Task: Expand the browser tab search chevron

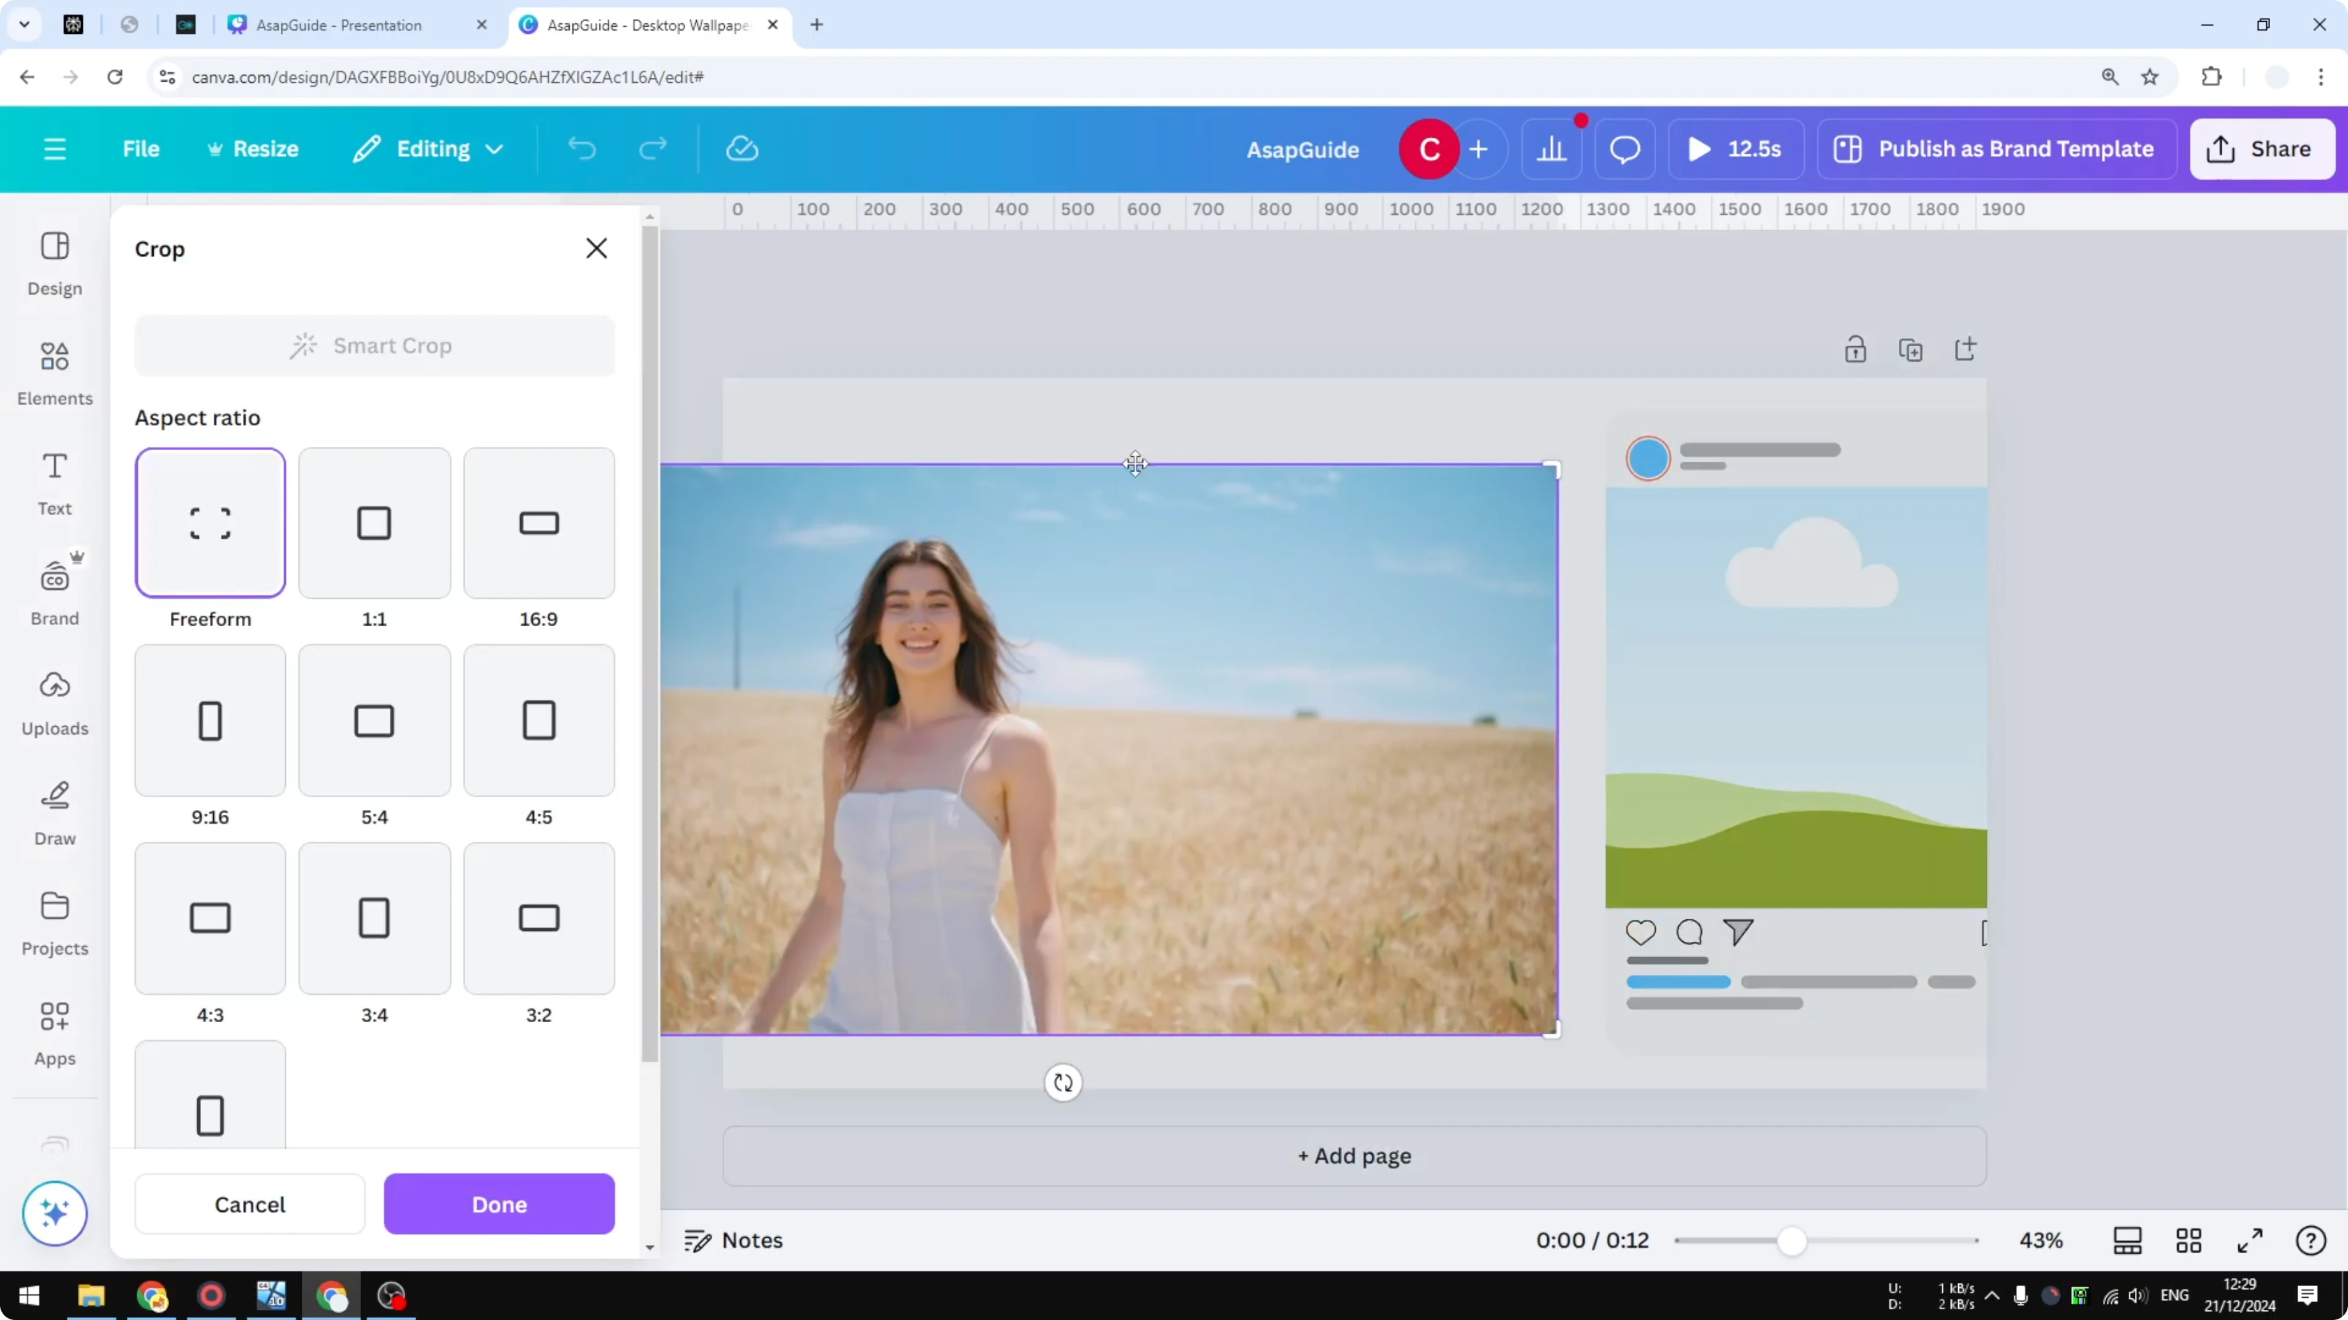Action: point(25,25)
